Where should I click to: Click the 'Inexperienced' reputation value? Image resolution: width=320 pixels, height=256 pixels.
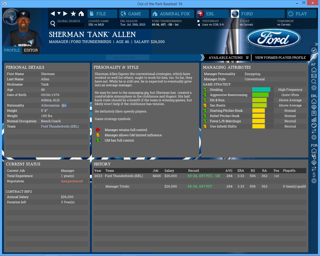coord(72,181)
